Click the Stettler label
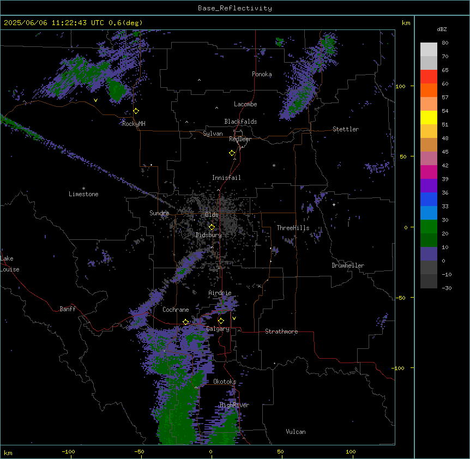 (x=346, y=129)
